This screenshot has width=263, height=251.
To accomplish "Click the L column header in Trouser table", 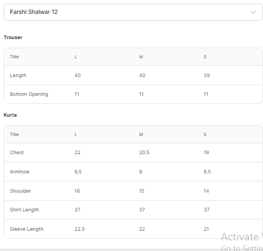I will (x=76, y=57).
